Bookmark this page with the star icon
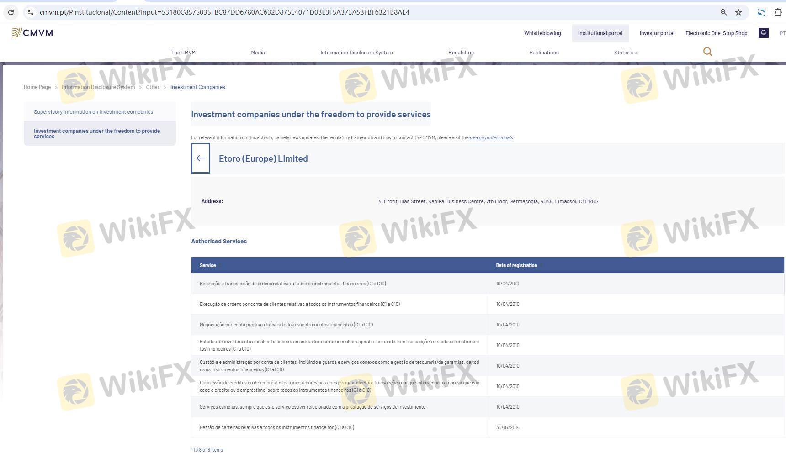 point(738,12)
